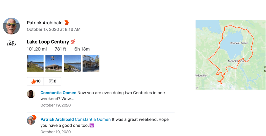The image size is (266, 136).
Task: Click the Constantia Oomen mention in Patrick's reply
Action: (93, 119)
